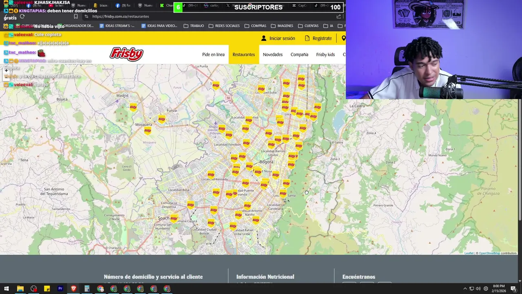This screenshot has width=522, height=294.
Task: Open File Explorer from the taskbar
Action: click(20, 289)
